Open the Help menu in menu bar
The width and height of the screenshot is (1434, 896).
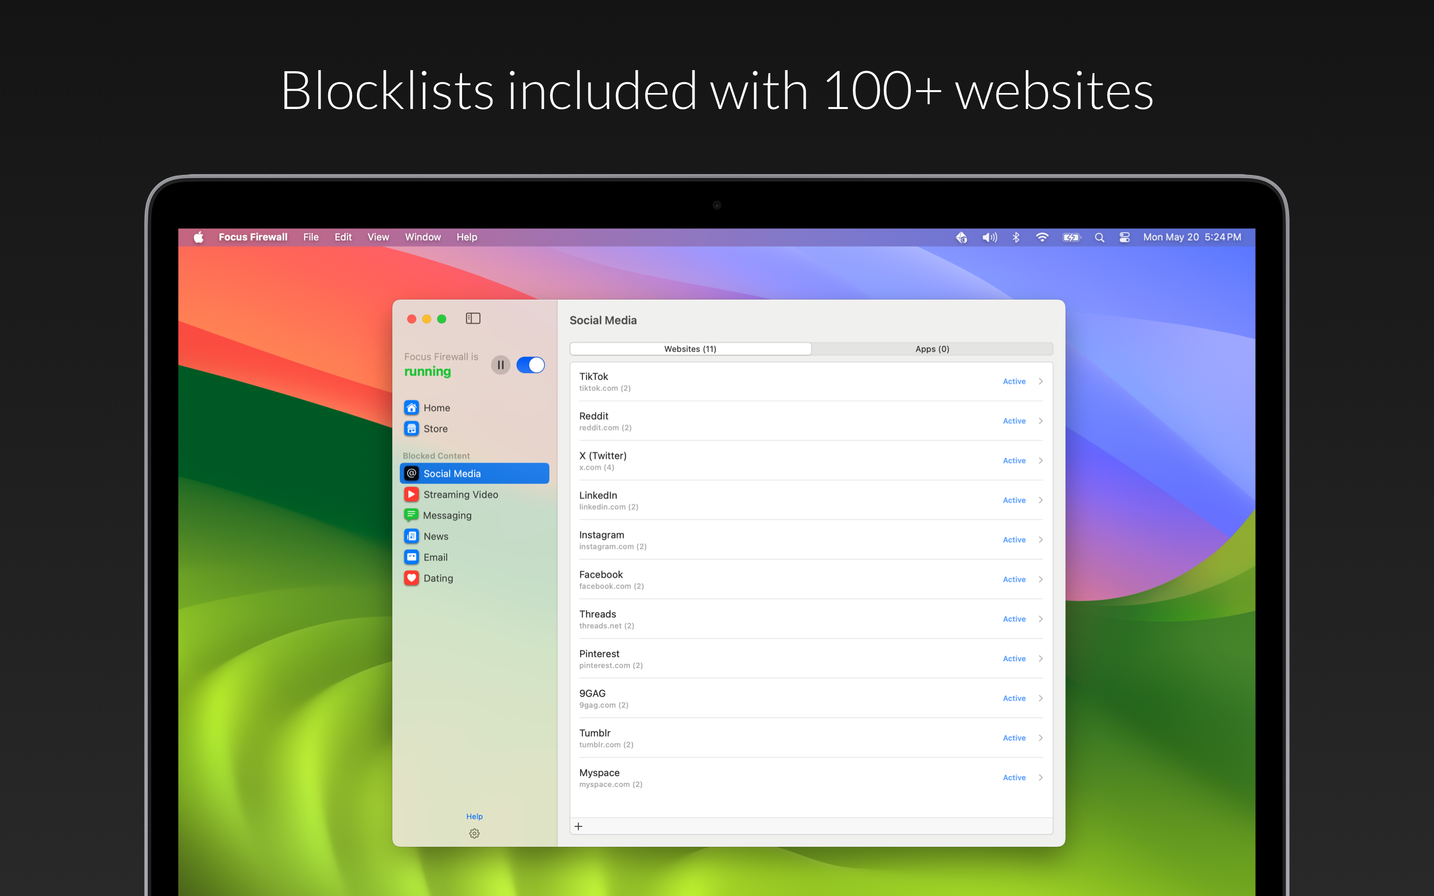click(x=467, y=237)
